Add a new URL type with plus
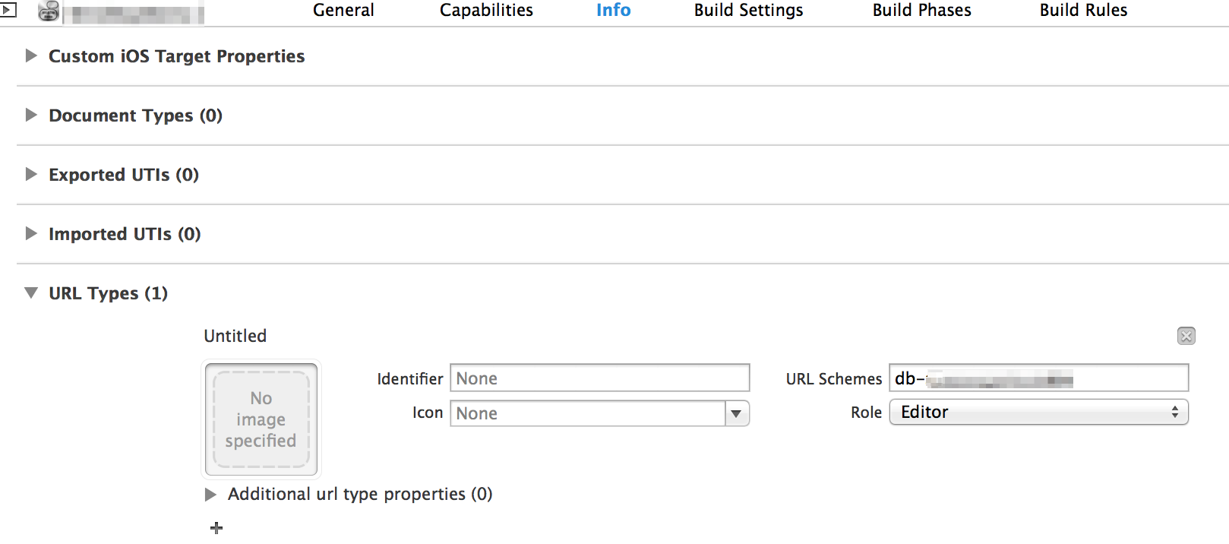The width and height of the screenshot is (1229, 544). [x=216, y=527]
